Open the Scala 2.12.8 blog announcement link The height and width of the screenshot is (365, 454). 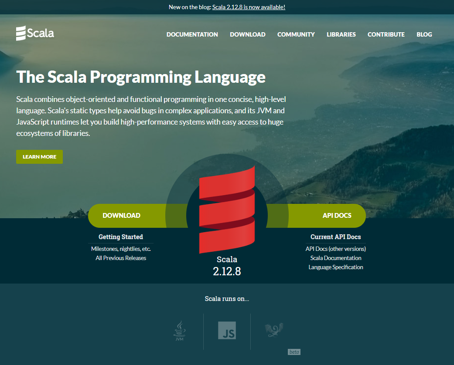249,7
